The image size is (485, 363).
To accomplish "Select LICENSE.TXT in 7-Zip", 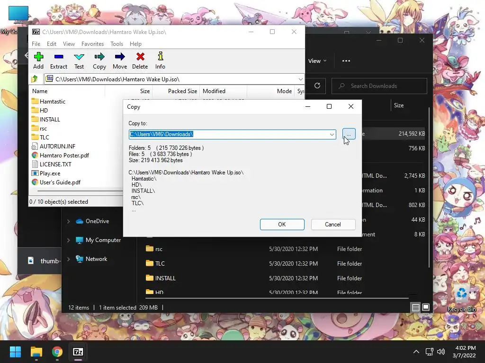I will point(51,164).
